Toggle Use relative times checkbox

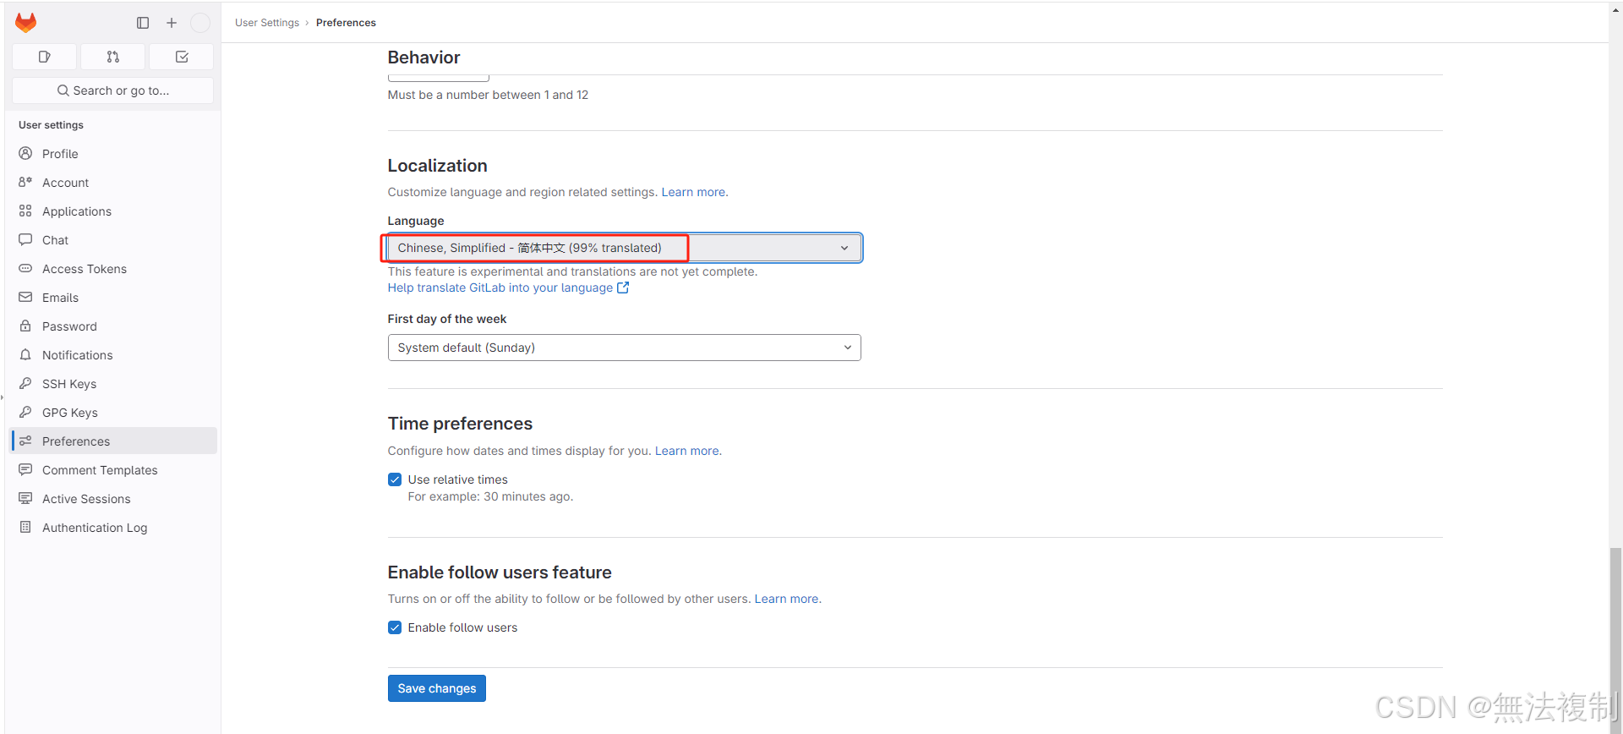click(395, 479)
